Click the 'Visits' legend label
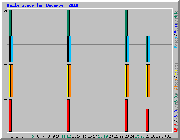This screenshot has width=180, height=140. point(176,69)
